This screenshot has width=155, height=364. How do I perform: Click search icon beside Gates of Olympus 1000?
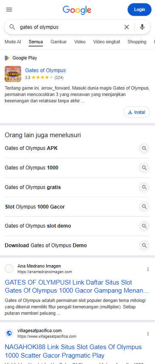[144, 168]
